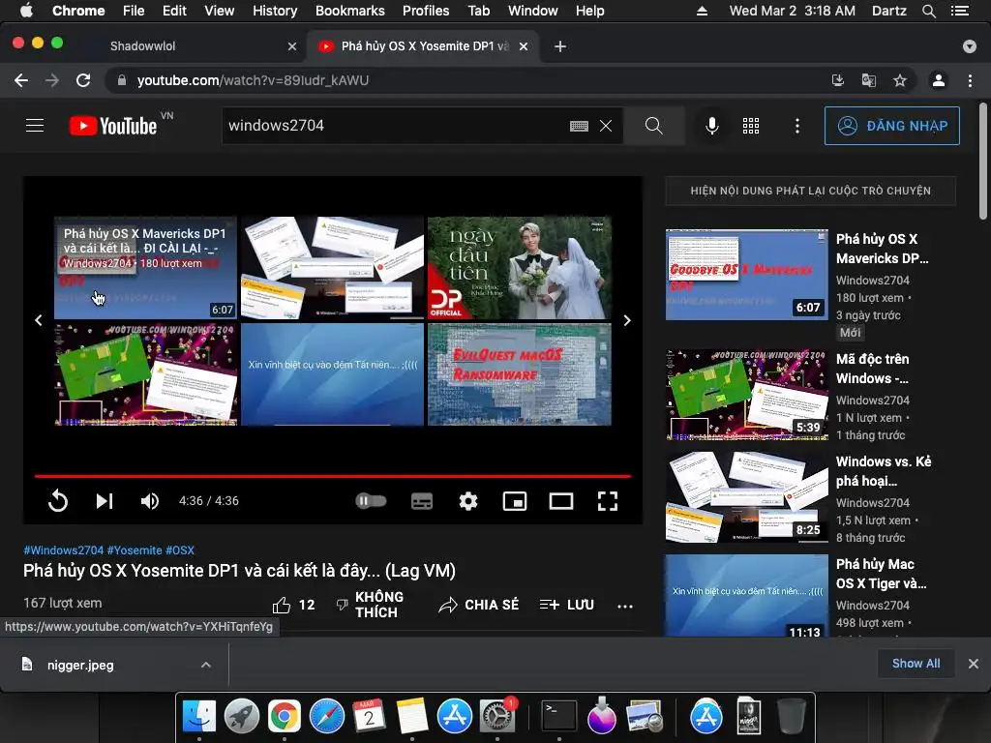Close the downloads bar
Viewport: 991px width, 743px height.
(x=974, y=664)
